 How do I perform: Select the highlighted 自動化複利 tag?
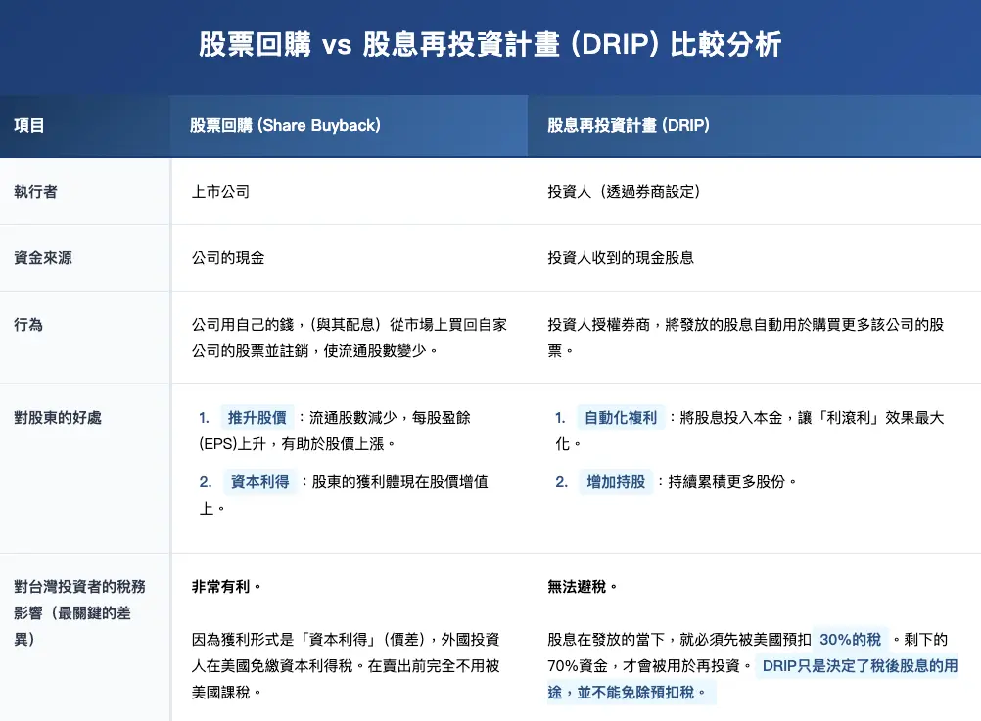pyautogui.click(x=620, y=417)
